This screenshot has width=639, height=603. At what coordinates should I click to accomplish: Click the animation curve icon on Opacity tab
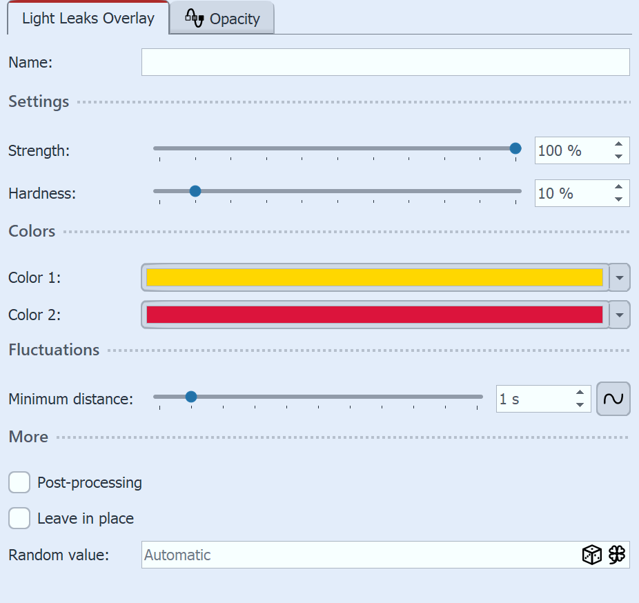[195, 18]
